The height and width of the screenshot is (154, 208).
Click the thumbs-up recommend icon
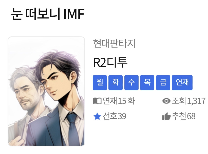point(166,116)
